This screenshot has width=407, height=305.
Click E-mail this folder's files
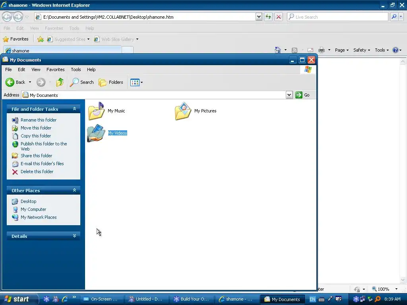[x=42, y=164]
